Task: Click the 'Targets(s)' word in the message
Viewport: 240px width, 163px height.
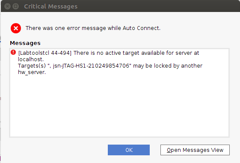Action: click(x=32, y=65)
